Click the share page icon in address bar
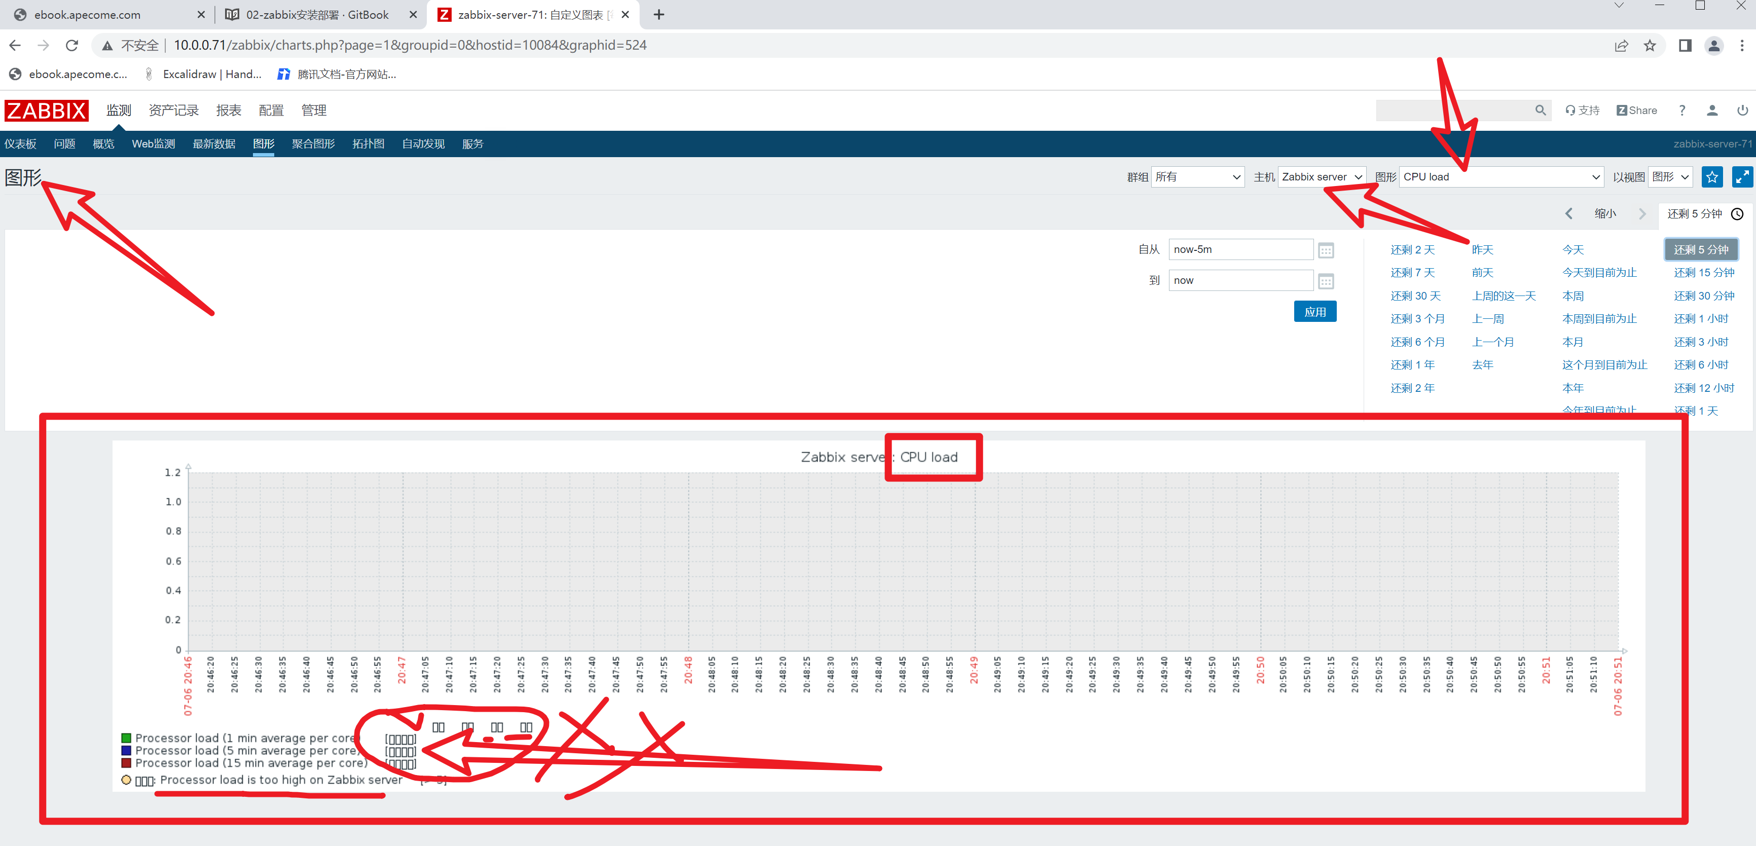Image resolution: width=1756 pixels, height=846 pixels. (x=1621, y=46)
